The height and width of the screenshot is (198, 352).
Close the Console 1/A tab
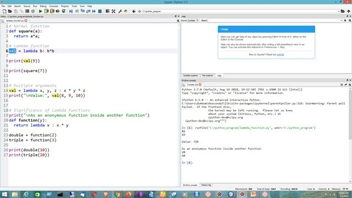point(200,85)
